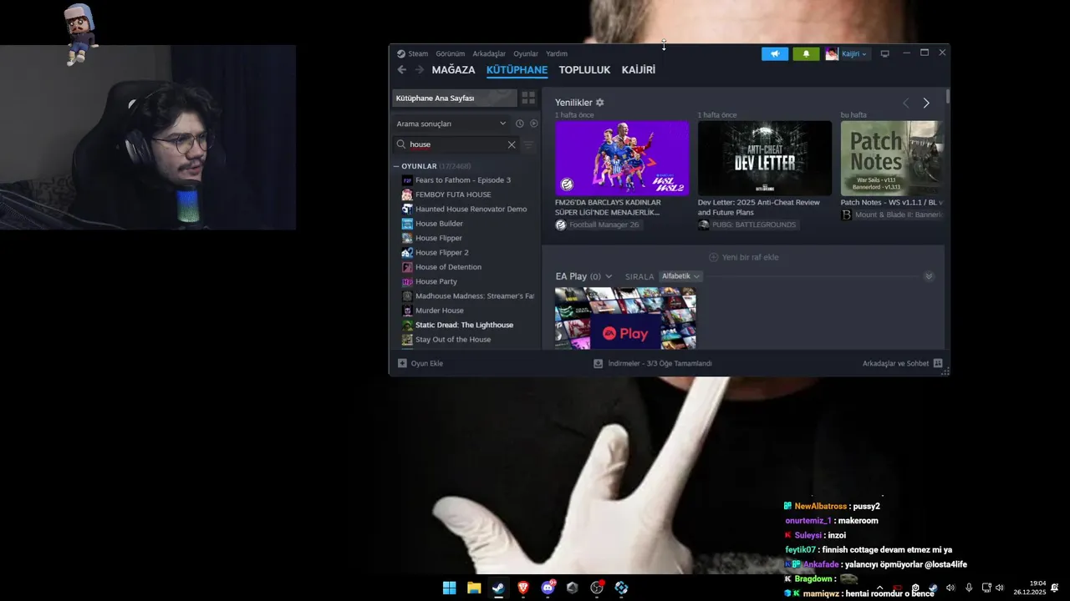Open the Yardım menu
Viewport: 1070px width, 601px height.
point(557,53)
